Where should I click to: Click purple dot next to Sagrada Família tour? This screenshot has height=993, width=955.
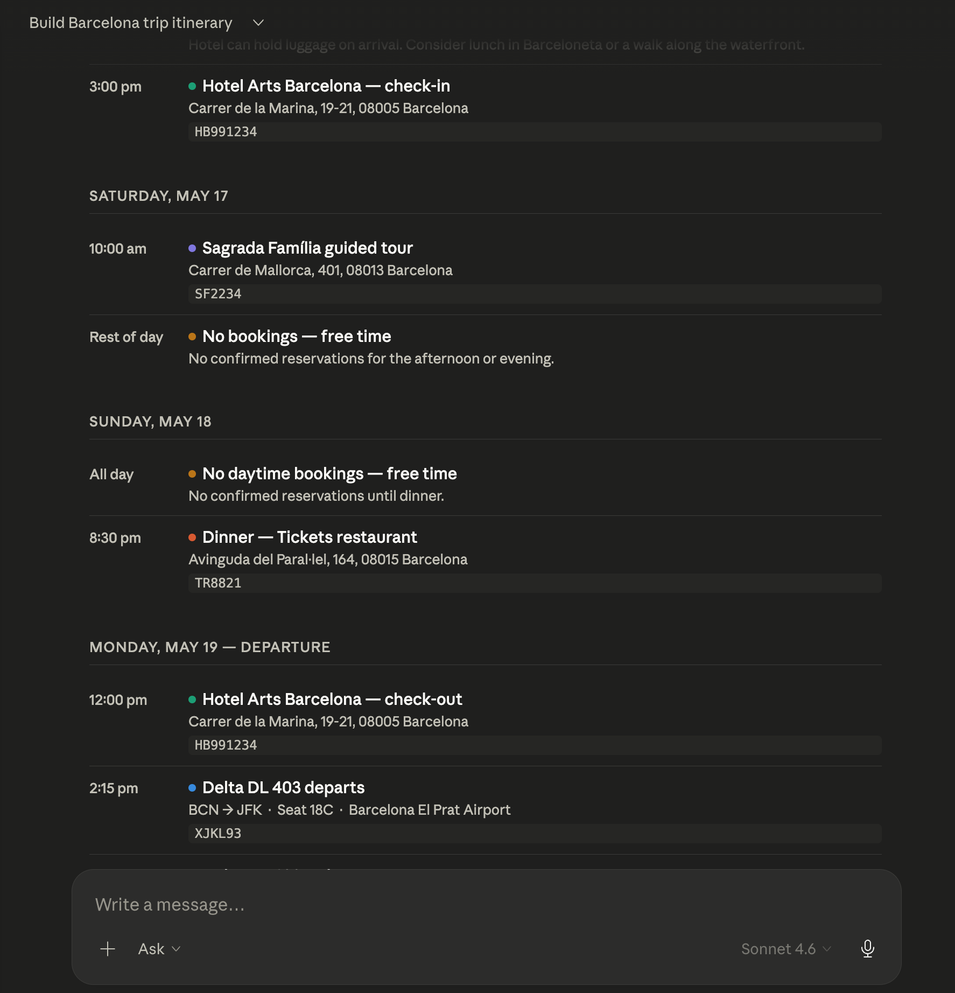tap(192, 248)
